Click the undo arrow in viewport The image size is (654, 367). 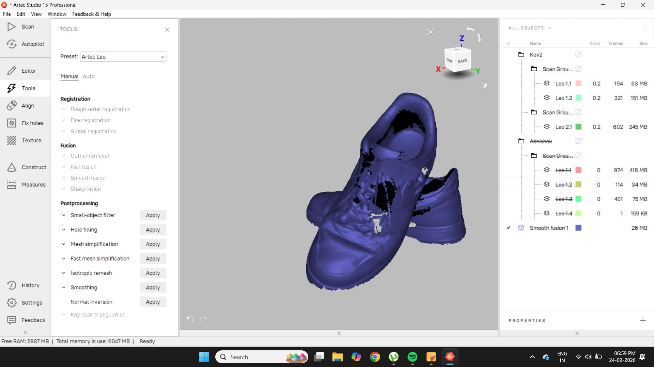[190, 319]
